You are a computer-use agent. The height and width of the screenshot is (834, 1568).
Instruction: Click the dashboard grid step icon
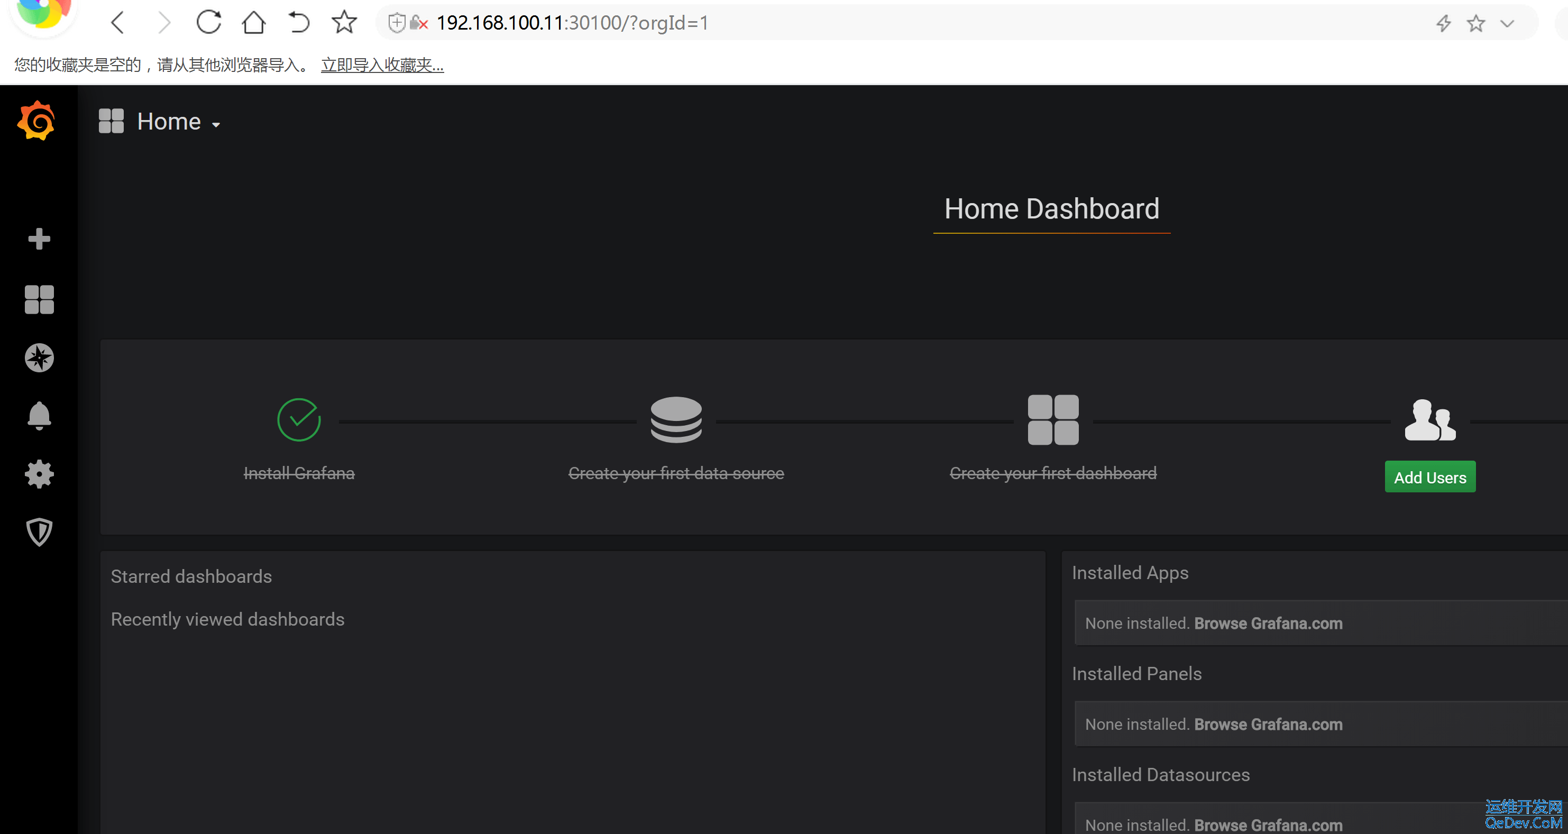click(1053, 419)
